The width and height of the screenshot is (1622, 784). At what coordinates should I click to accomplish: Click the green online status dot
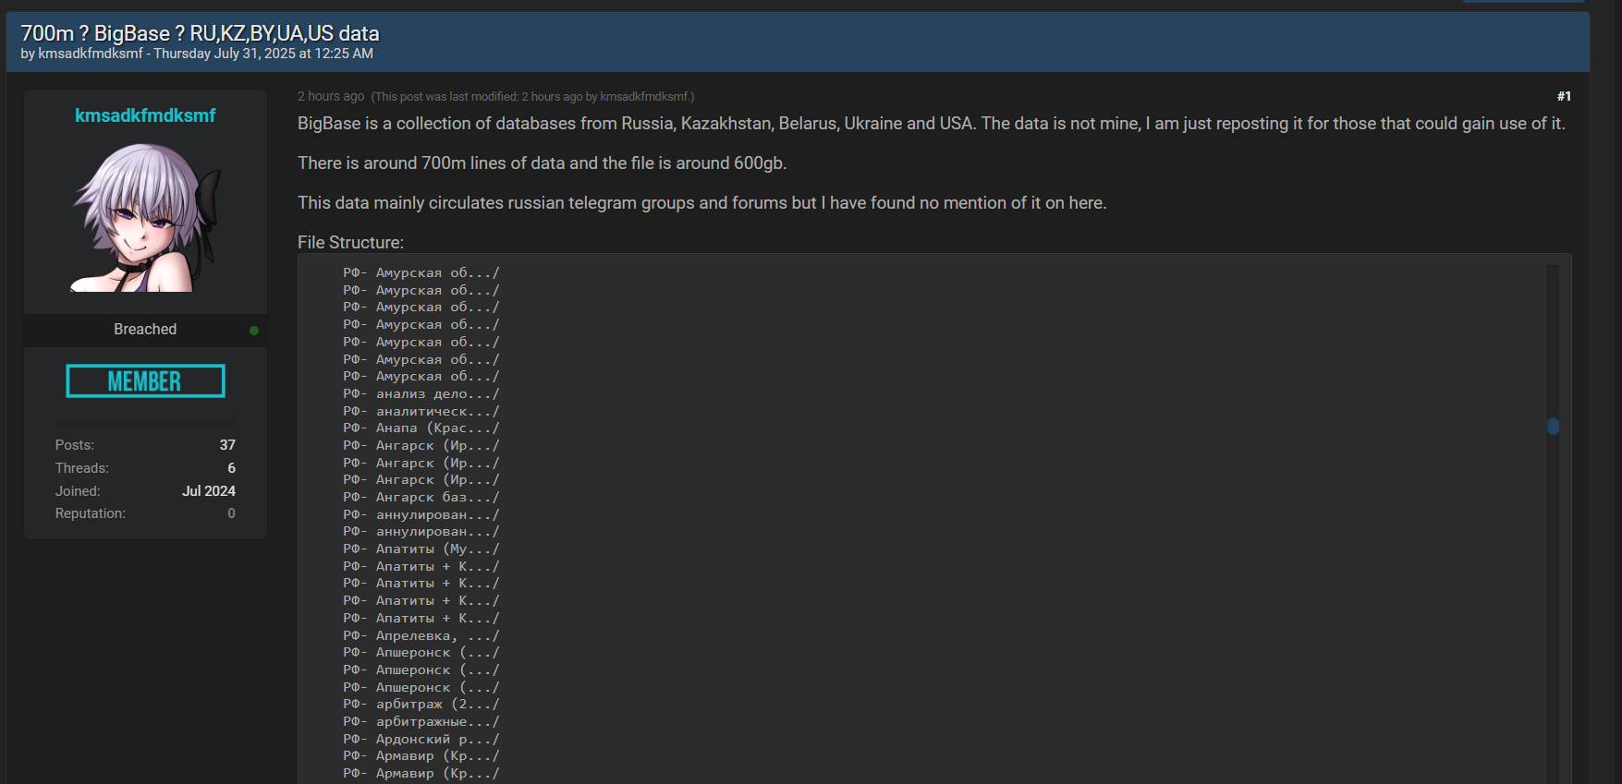pyautogui.click(x=254, y=331)
